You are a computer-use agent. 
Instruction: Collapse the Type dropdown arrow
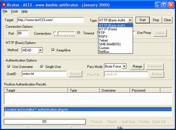[x=130, y=20]
